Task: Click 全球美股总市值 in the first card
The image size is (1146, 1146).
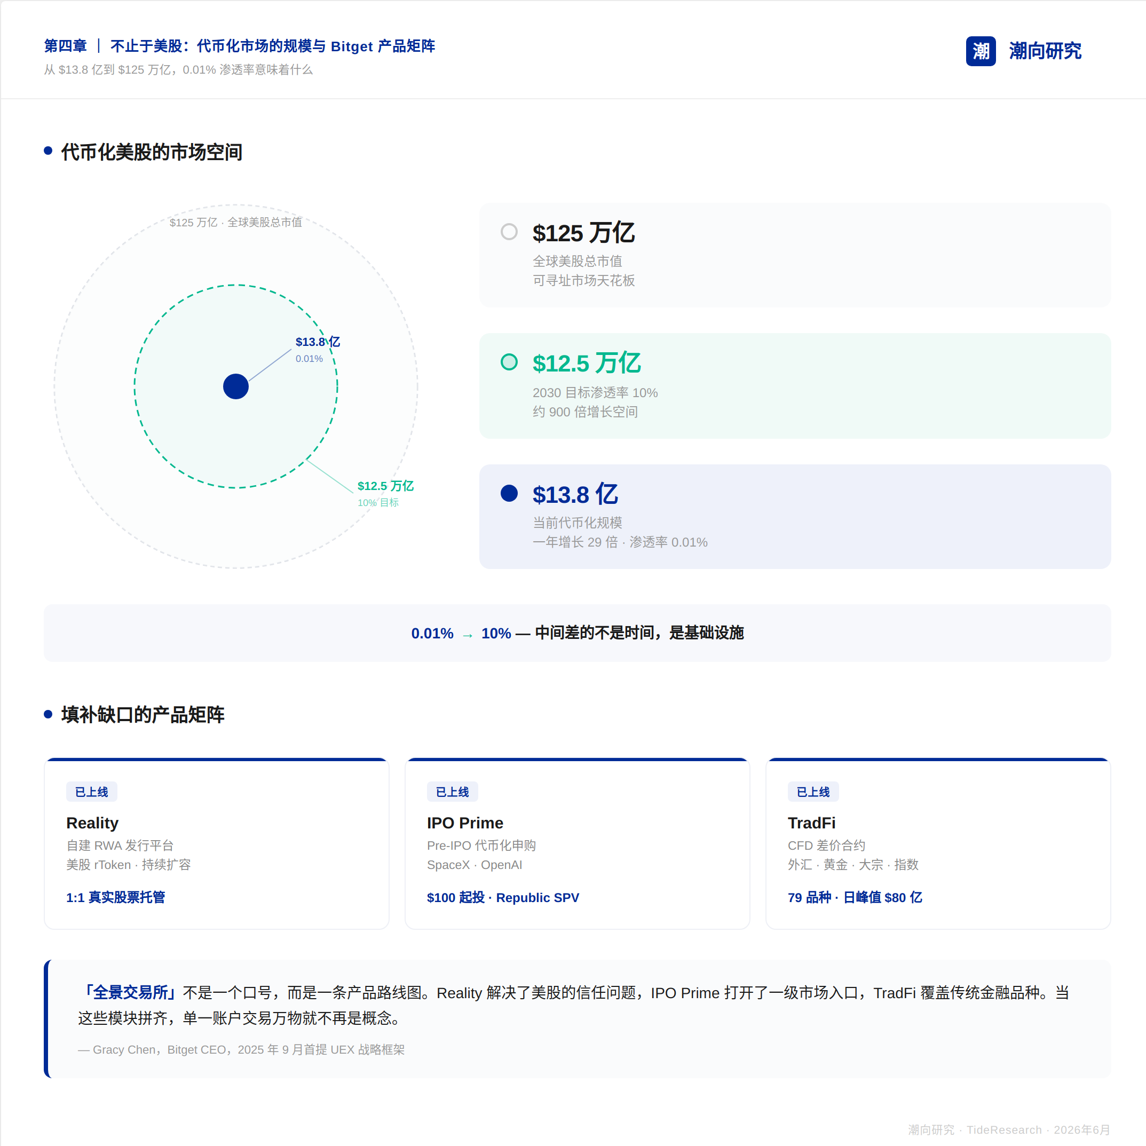Action: [577, 261]
